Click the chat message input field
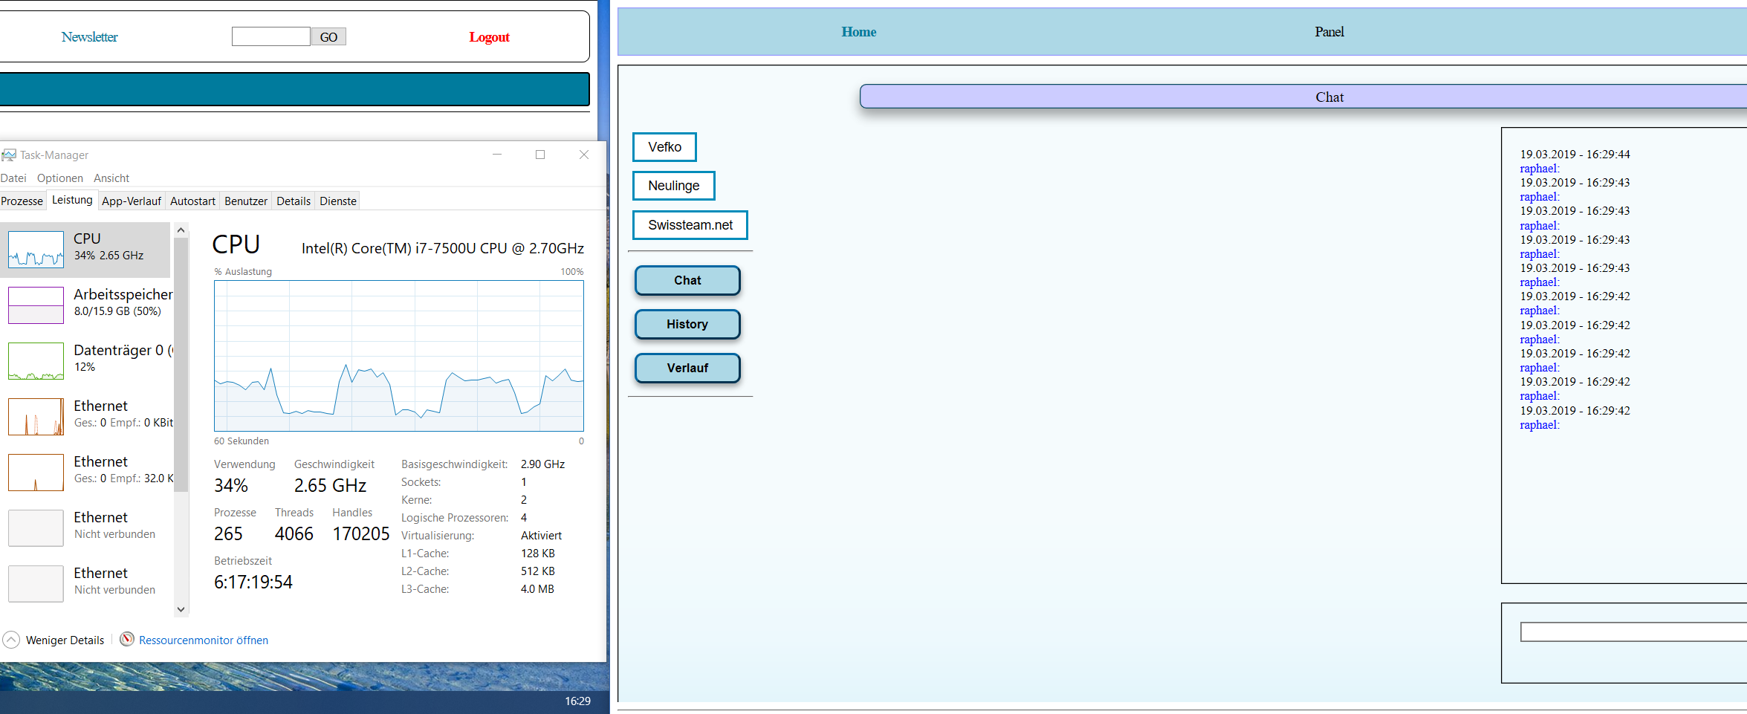Viewport: 1747px width, 714px height. coord(1631,632)
